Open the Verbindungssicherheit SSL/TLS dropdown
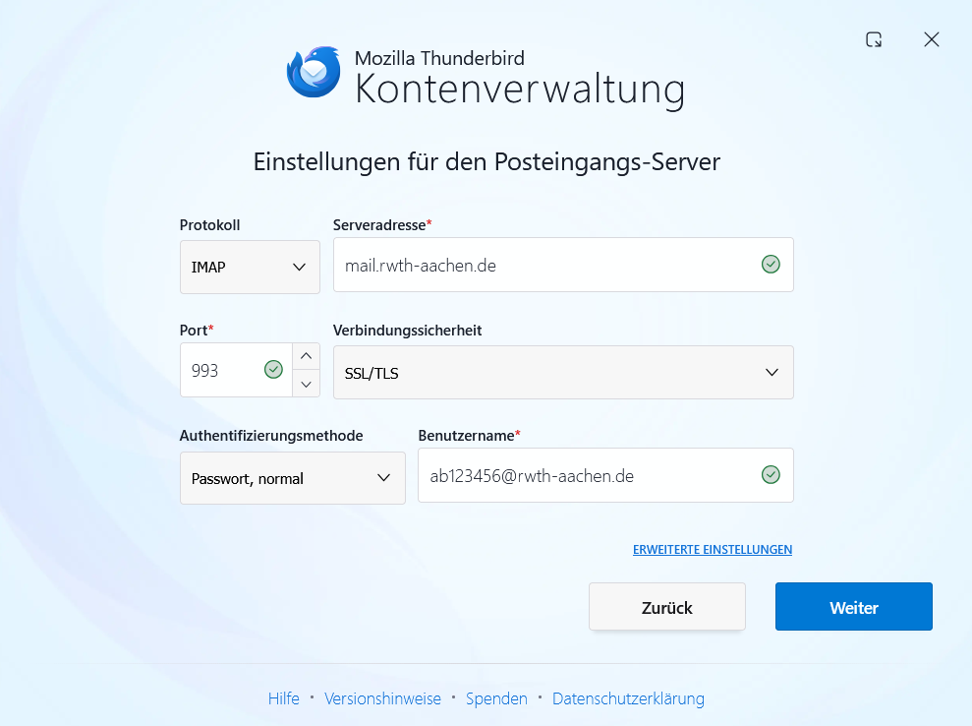 click(x=563, y=372)
